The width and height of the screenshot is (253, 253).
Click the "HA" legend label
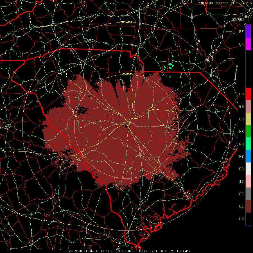coord(241,94)
